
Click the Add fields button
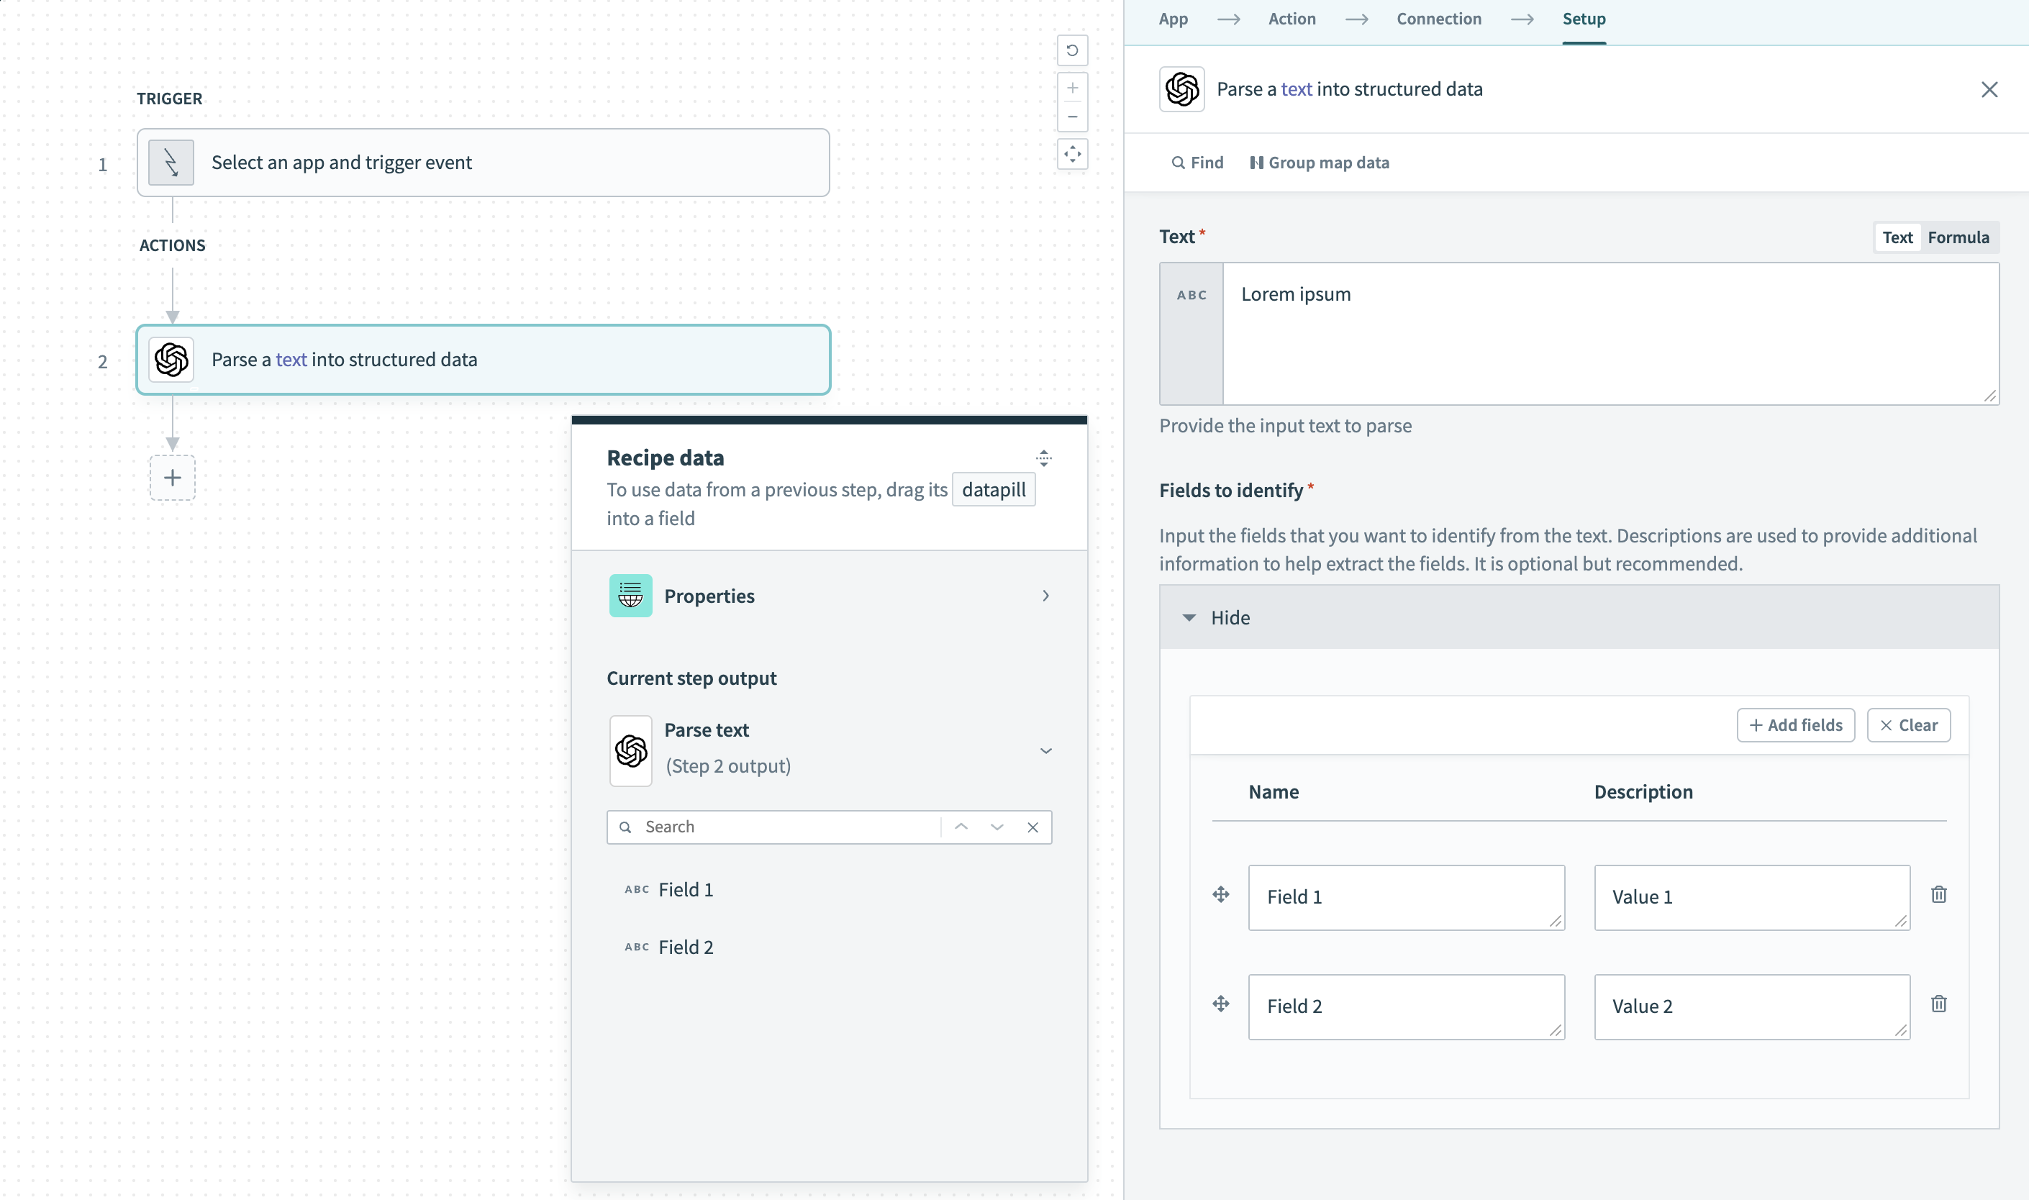pos(1794,724)
